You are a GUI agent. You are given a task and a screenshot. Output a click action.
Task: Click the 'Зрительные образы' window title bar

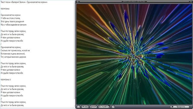(x=134, y=2)
